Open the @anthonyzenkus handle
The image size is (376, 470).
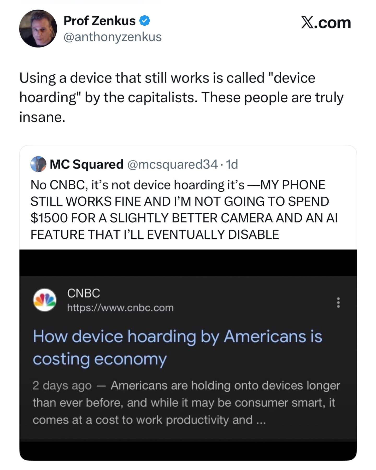point(113,37)
